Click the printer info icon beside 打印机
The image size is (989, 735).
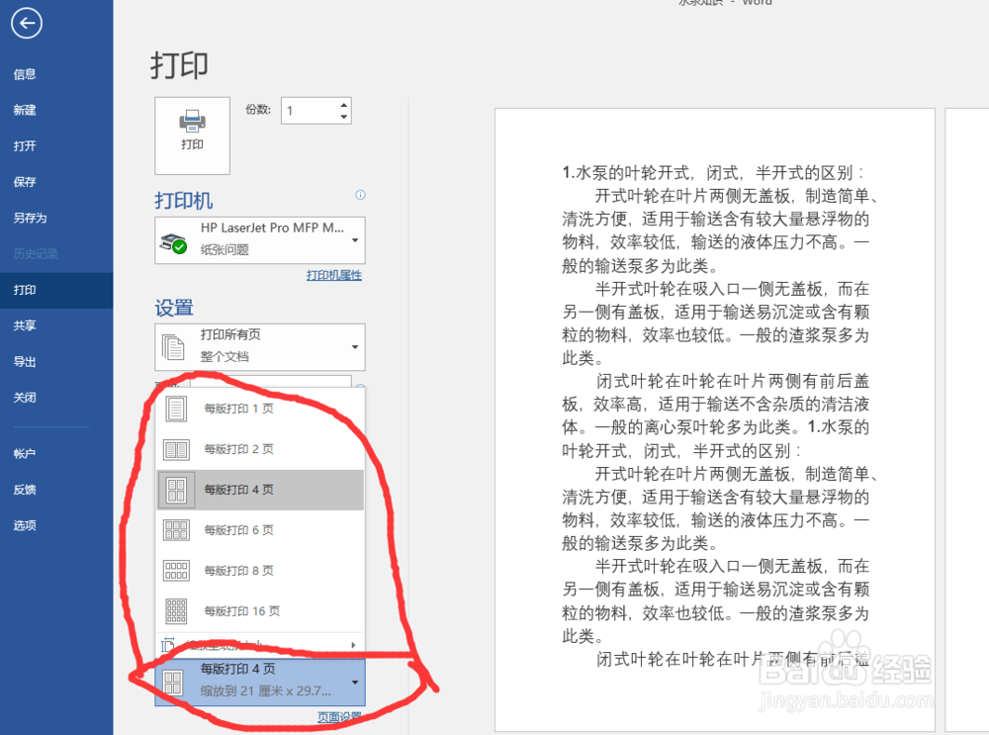[x=360, y=195]
